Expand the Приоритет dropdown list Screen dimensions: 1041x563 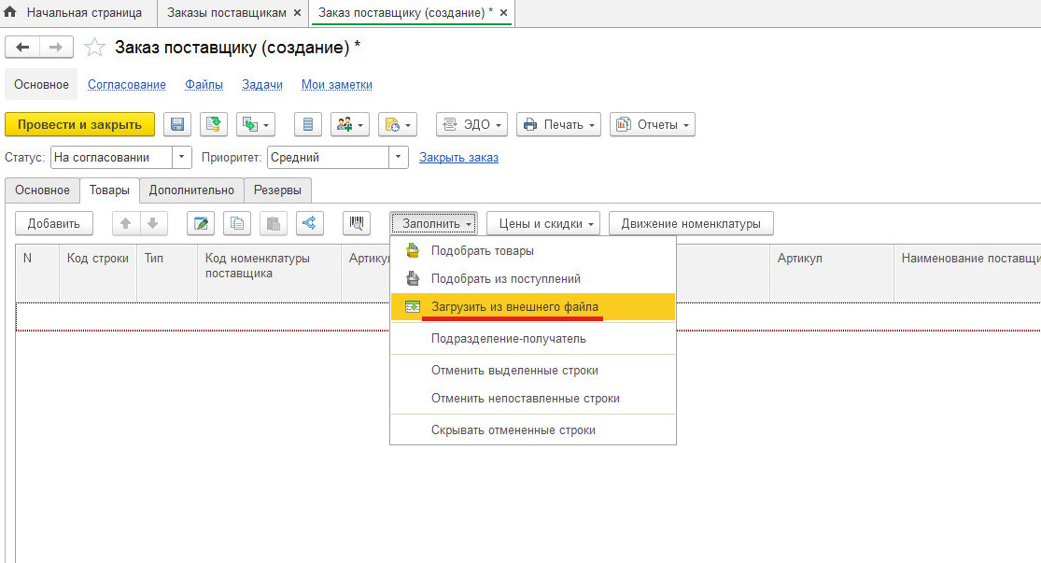400,158
